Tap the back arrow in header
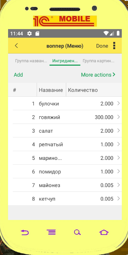 16,46
